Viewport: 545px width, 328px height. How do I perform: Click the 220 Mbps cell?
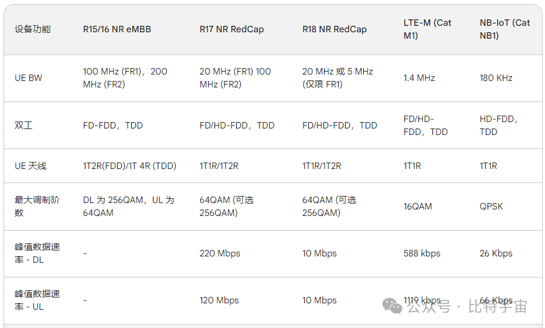(220, 253)
